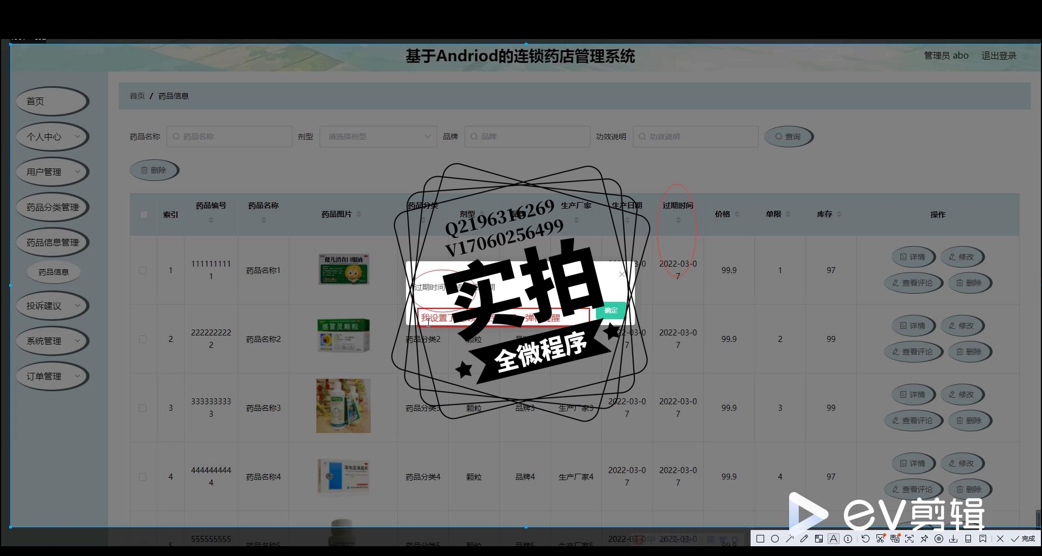Open drug image thumbnail for 药品名称2
This screenshot has height=556, width=1042.
point(344,335)
